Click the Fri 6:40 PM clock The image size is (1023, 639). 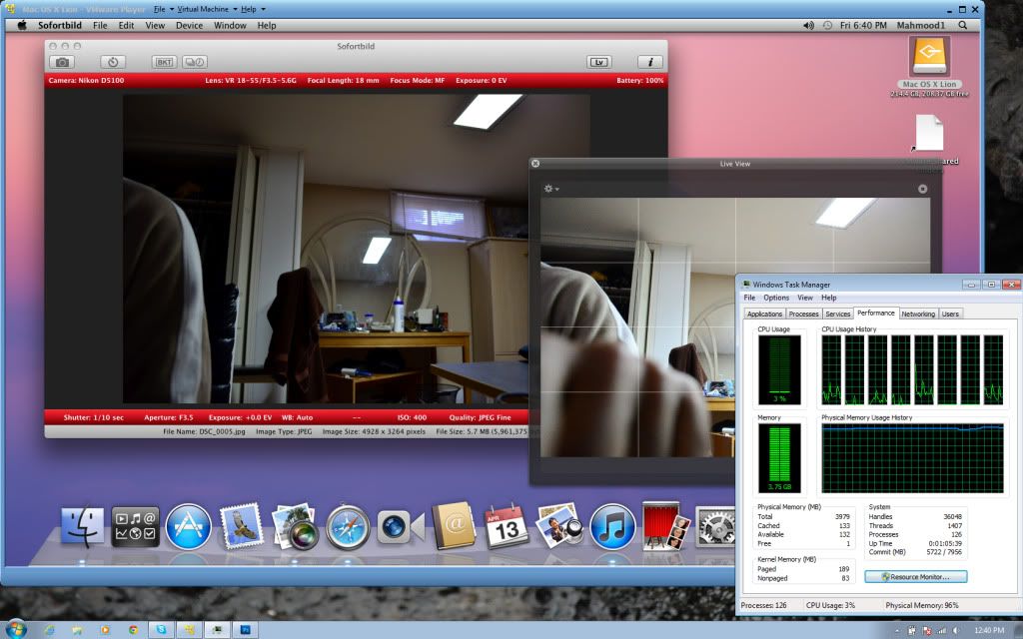click(x=863, y=25)
